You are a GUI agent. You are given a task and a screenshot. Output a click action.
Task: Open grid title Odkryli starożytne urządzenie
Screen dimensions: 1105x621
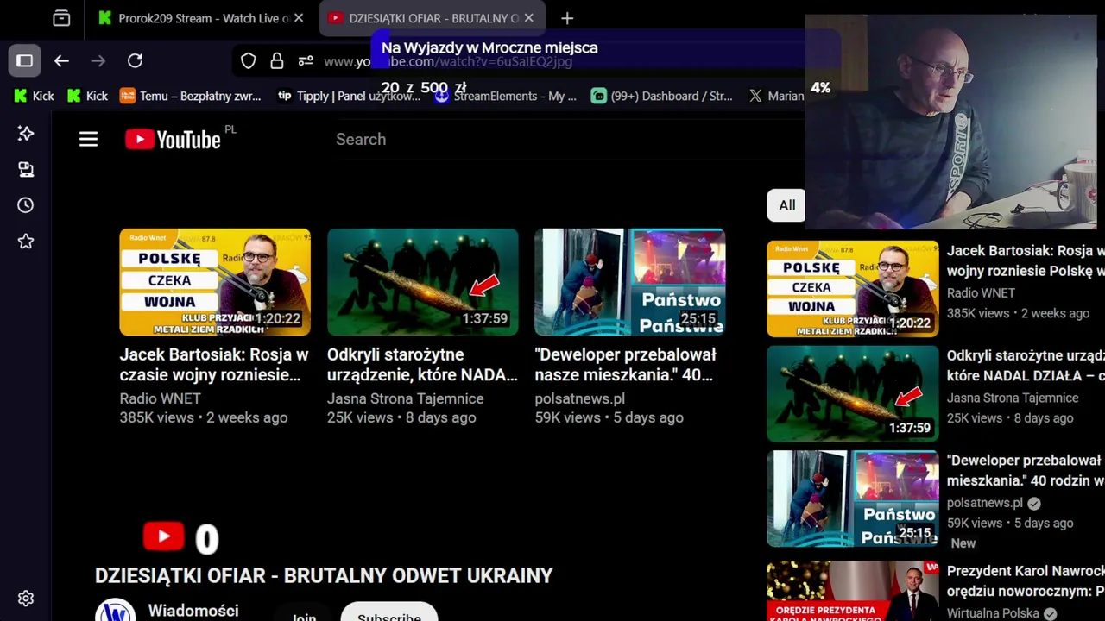pos(422,365)
